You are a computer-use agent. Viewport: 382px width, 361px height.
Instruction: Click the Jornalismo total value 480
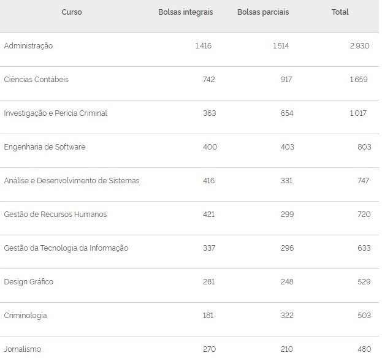364,349
